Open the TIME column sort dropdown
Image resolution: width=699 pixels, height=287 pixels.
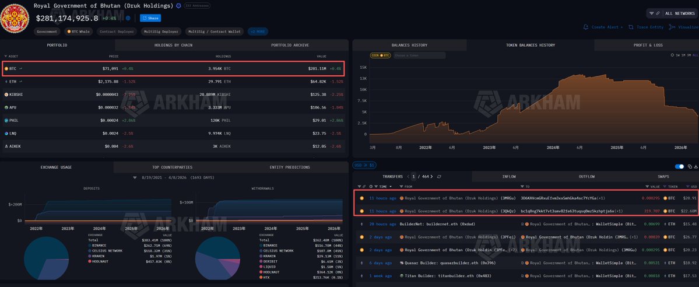click(391, 187)
